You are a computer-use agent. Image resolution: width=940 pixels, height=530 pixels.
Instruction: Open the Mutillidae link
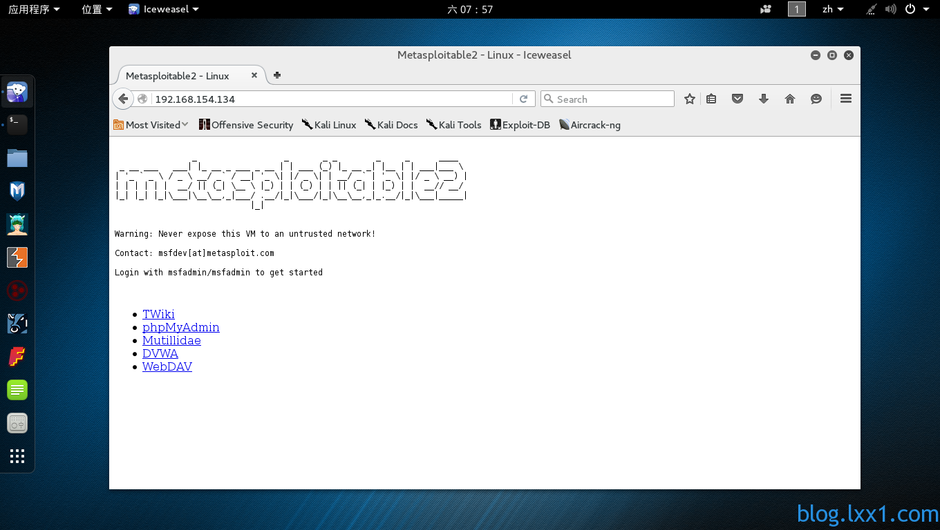click(x=171, y=340)
